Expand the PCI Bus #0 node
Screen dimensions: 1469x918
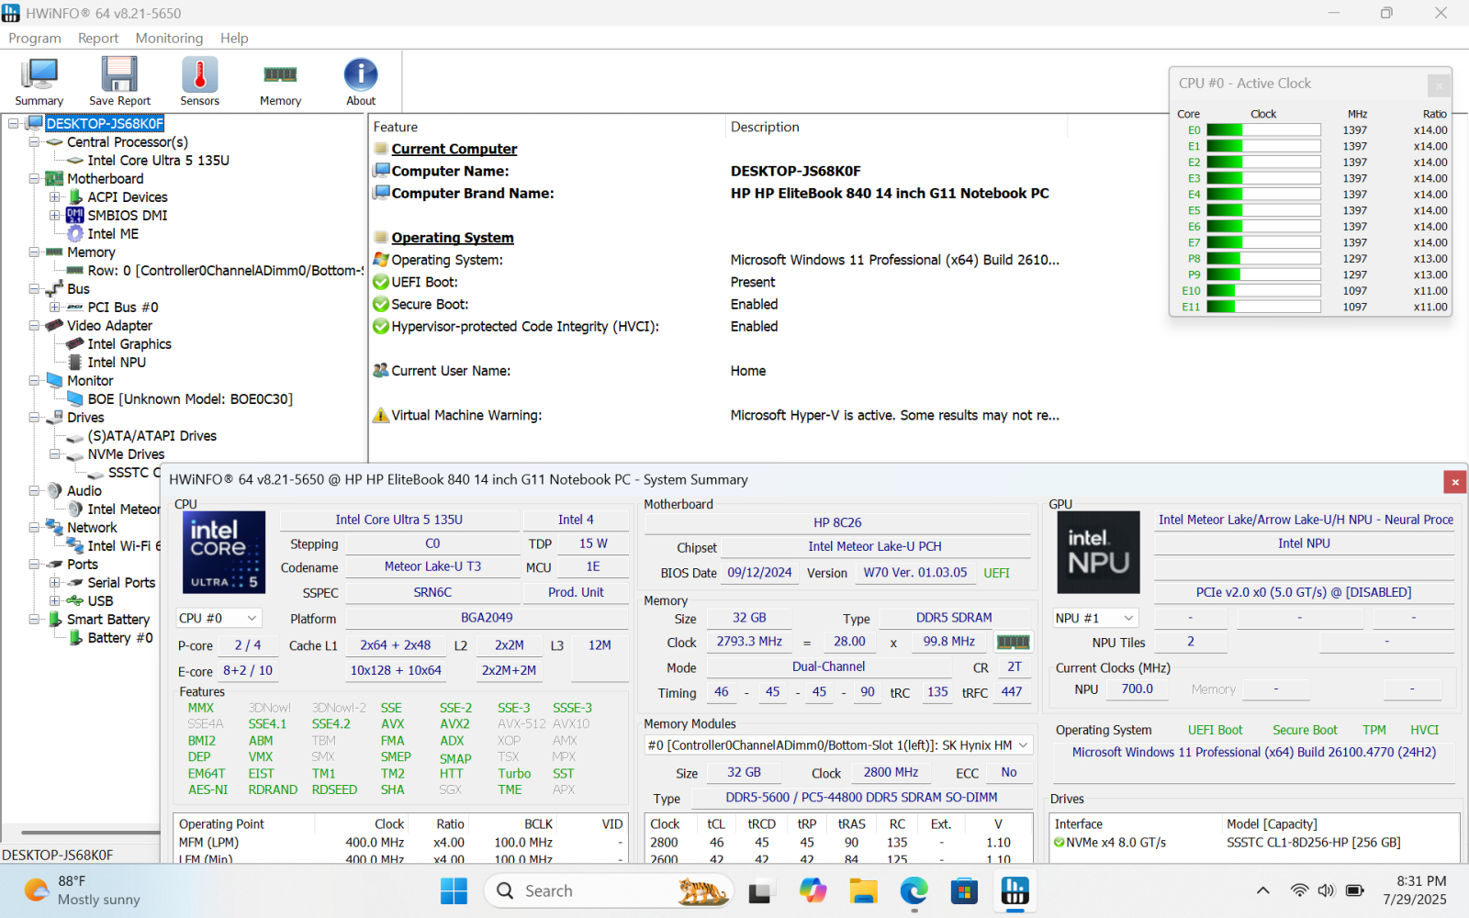click(55, 308)
